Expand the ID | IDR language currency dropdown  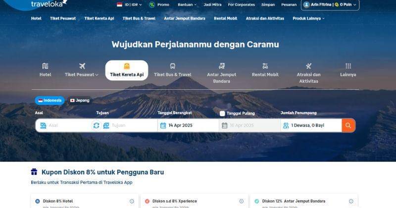(x=129, y=4)
